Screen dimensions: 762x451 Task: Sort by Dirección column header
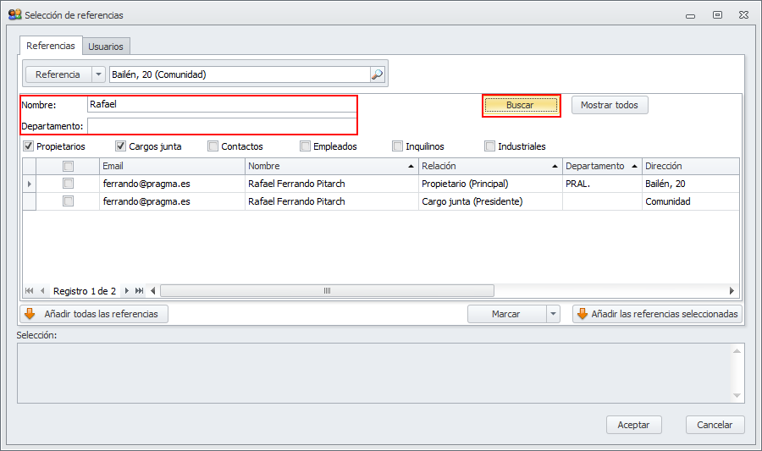[x=691, y=166]
